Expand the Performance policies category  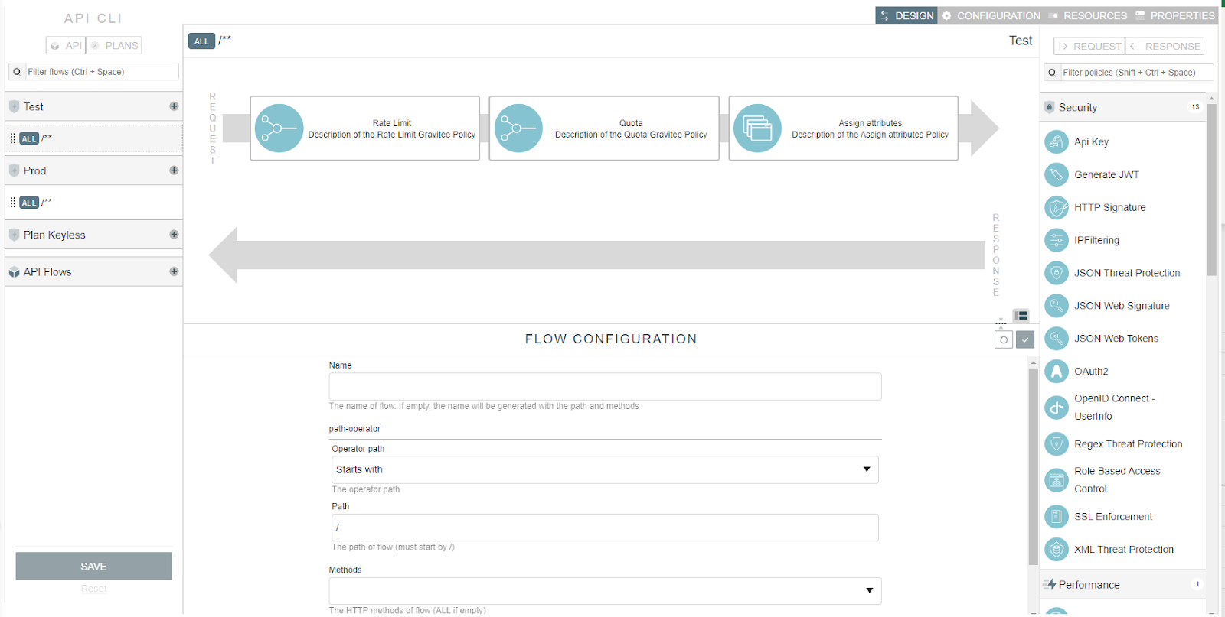point(1122,585)
